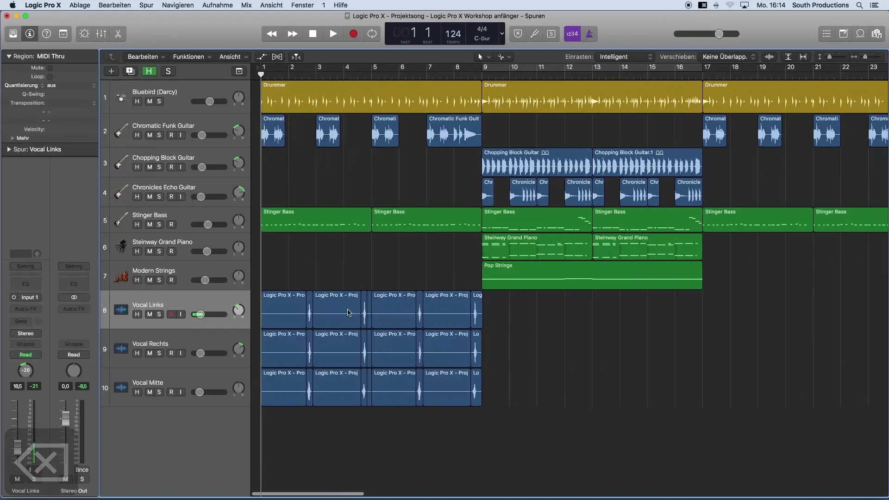889x500 pixels.
Task: Open Verschieben Keine Überlapp. dropdown
Action: pos(728,56)
